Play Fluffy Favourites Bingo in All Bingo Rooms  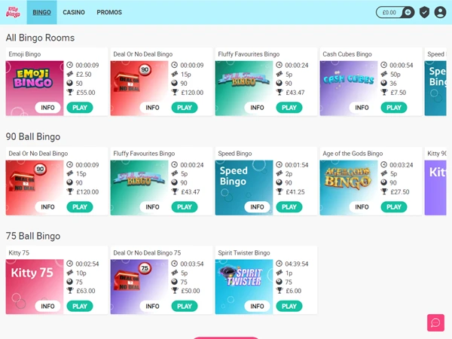[x=289, y=108]
